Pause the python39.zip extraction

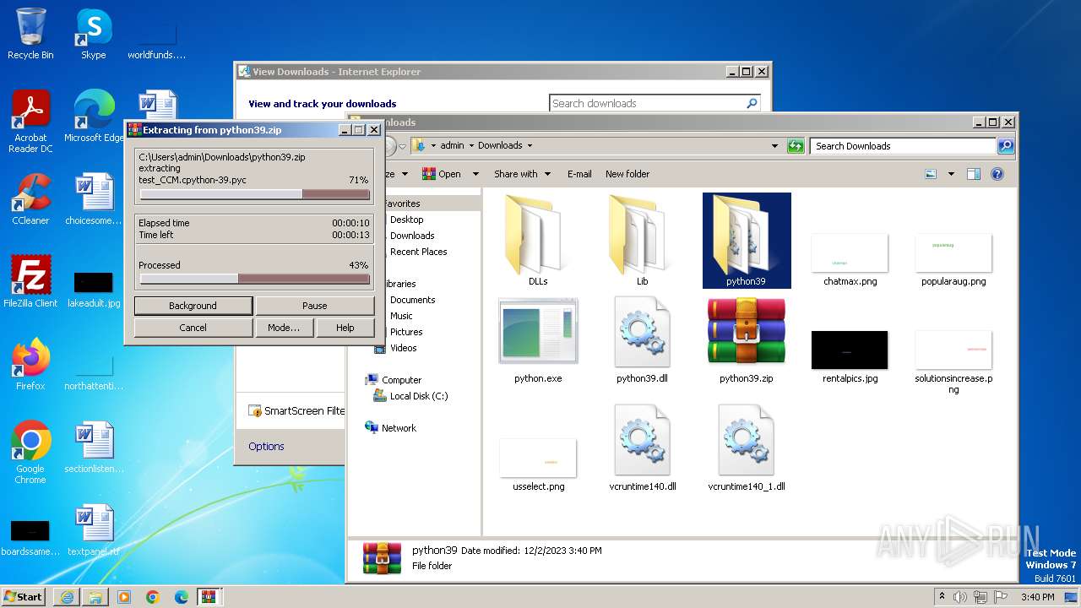point(315,305)
